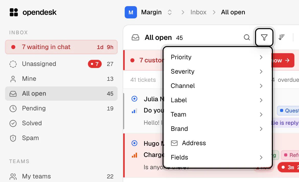Click the Question label tag on Julia's ticket
The image size is (299, 182).
pos(288,111)
